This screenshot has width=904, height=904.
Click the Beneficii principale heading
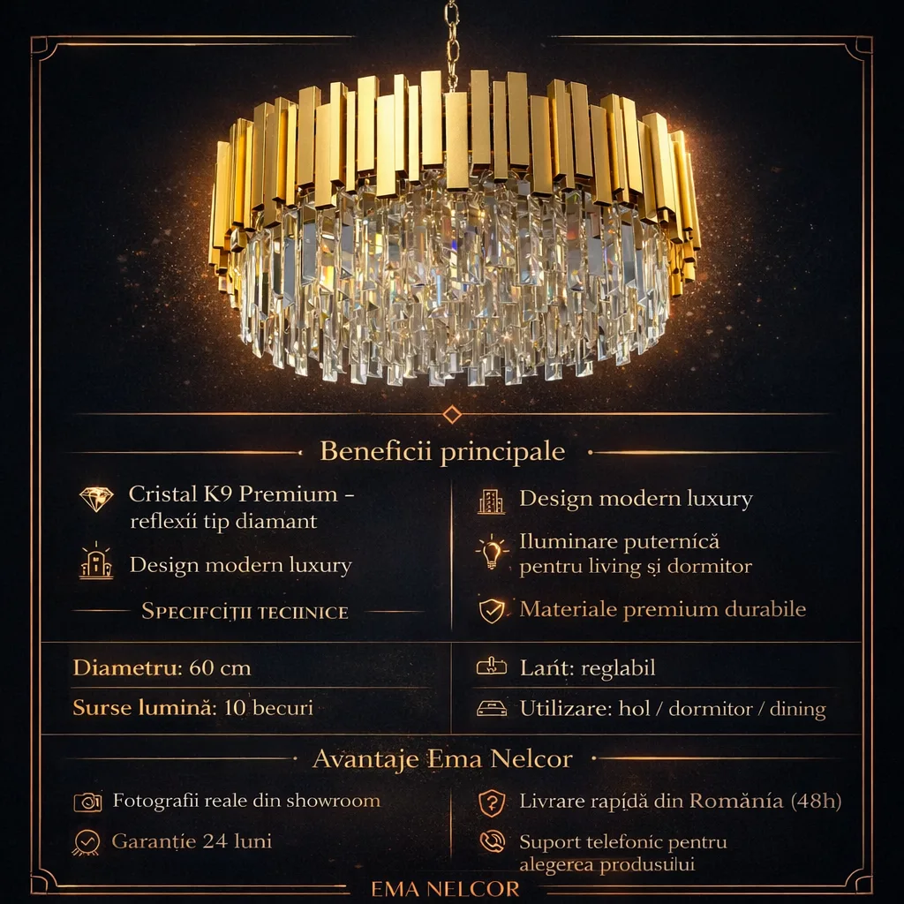[442, 451]
